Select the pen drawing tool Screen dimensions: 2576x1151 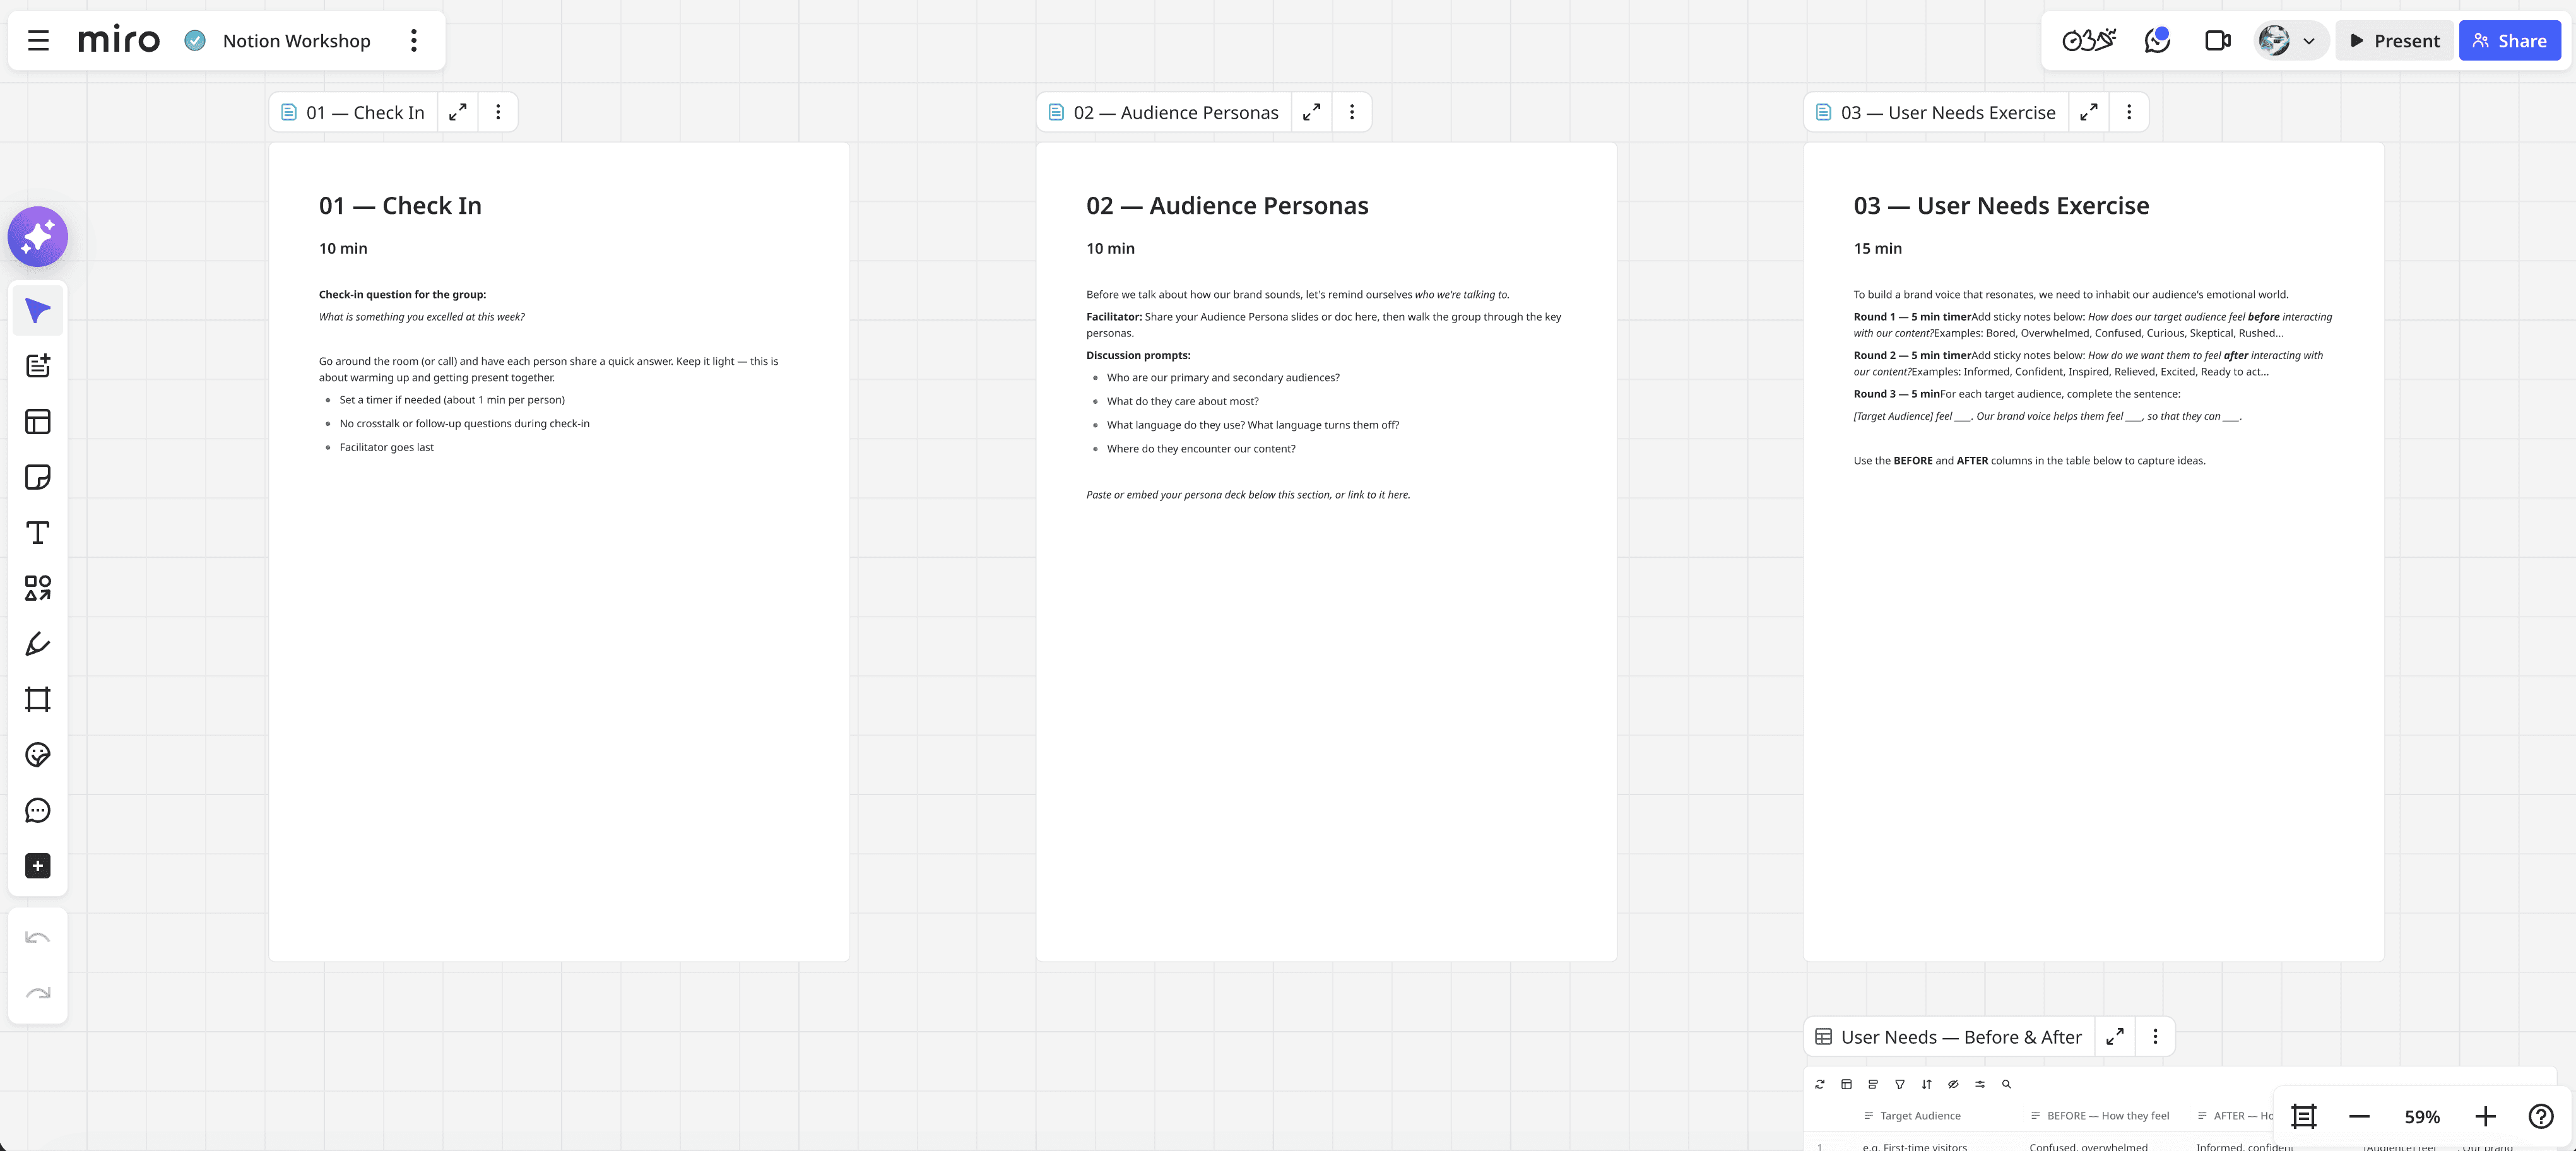(38, 644)
